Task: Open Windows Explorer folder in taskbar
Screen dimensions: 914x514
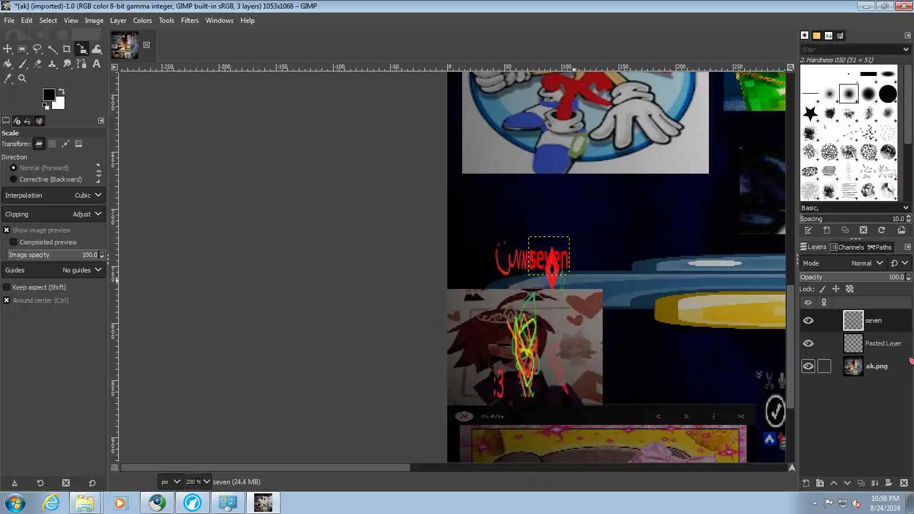Action: pyautogui.click(x=85, y=503)
